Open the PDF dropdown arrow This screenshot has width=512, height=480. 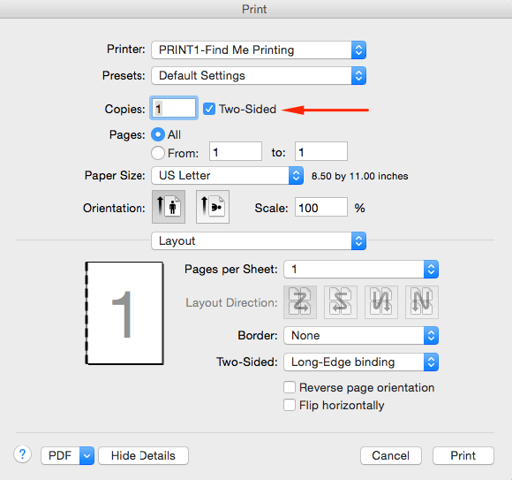pos(87,455)
